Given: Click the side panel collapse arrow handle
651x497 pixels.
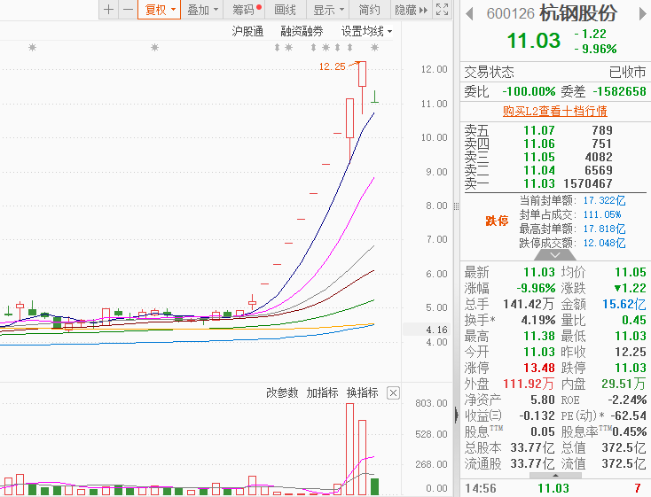Looking at the screenshot, I should (457, 415).
